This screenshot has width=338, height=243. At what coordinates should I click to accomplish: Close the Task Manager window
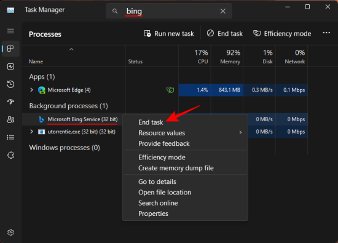[x=328, y=7]
